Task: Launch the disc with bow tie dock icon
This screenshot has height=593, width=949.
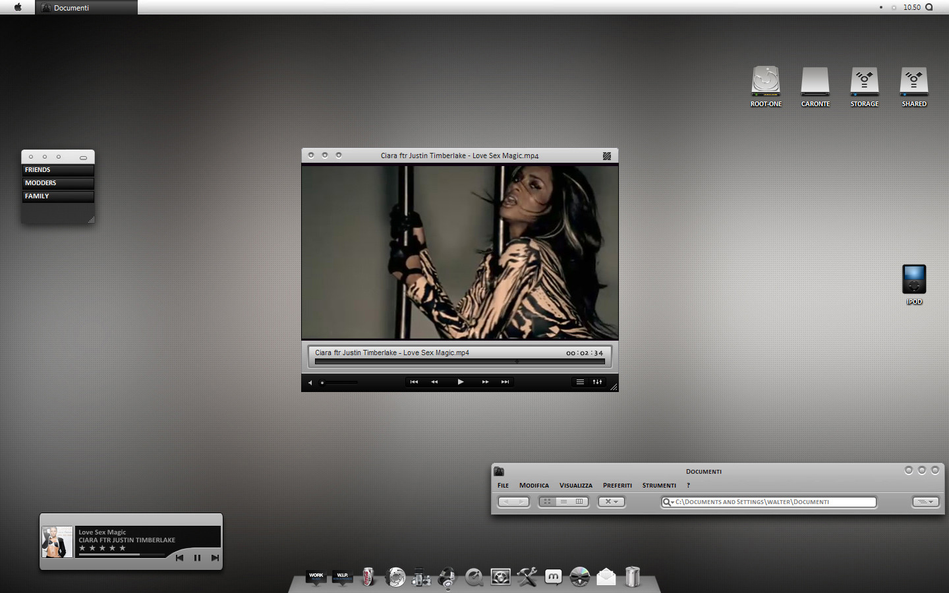Action: (x=580, y=577)
